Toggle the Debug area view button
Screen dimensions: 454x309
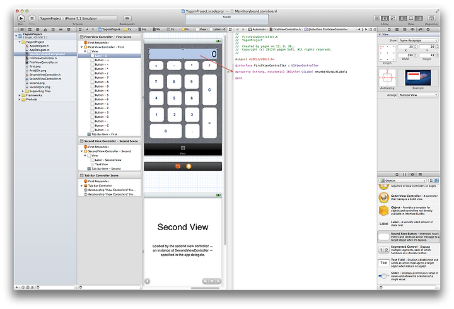click(411, 18)
